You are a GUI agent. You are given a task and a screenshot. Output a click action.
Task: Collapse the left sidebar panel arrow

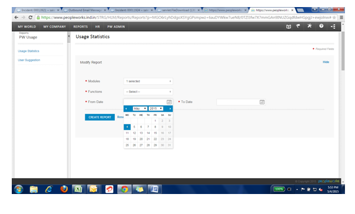(69, 36)
